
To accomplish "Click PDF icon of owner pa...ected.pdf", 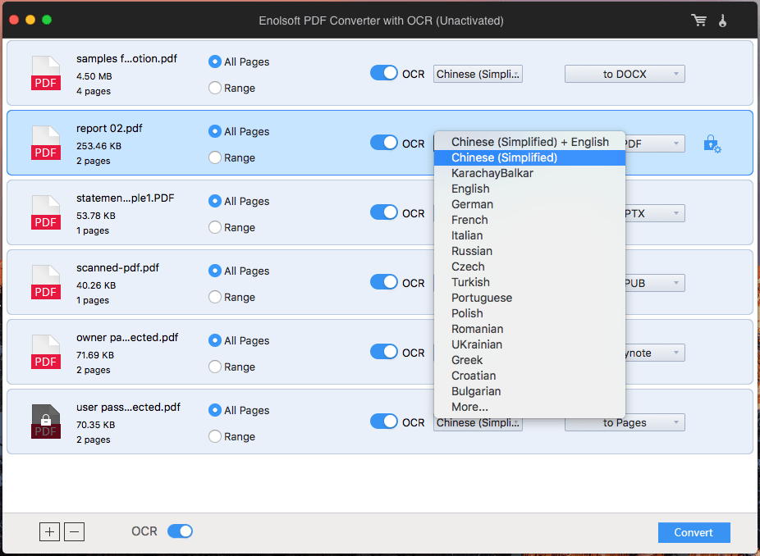I will click(x=46, y=352).
